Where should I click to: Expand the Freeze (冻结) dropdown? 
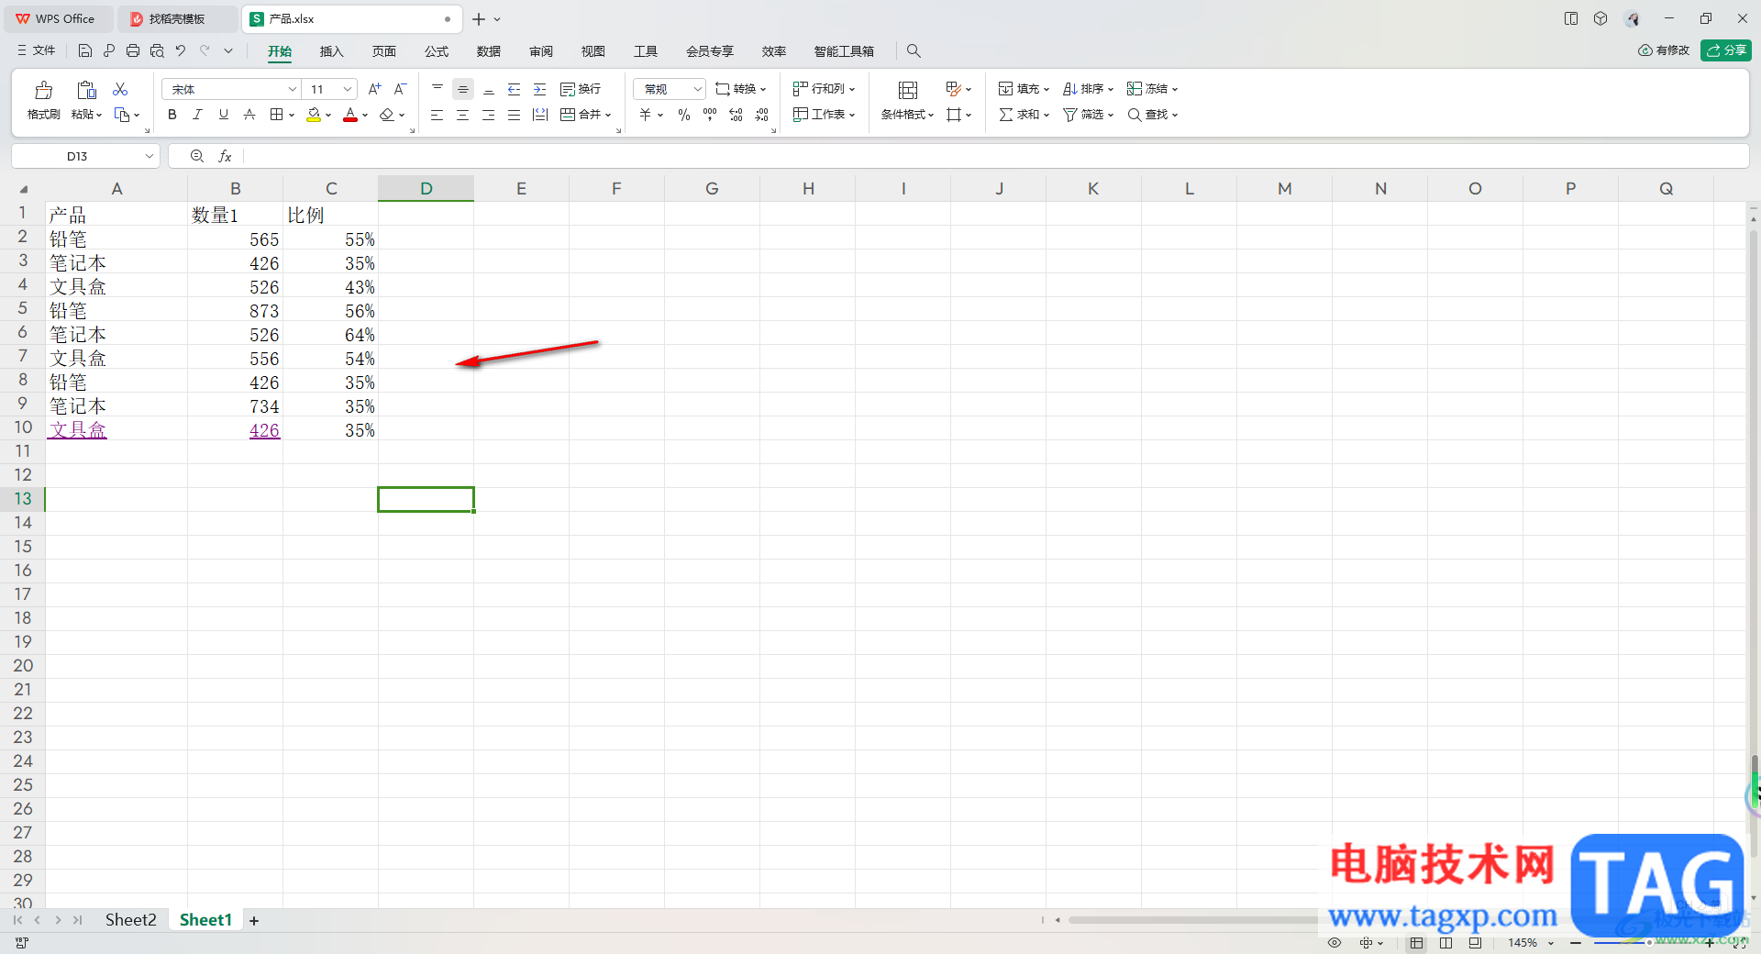(1175, 90)
